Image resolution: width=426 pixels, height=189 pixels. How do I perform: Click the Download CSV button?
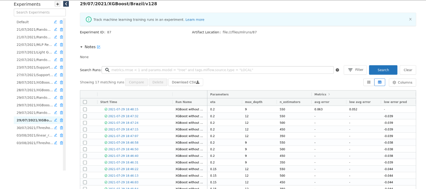[186, 82]
